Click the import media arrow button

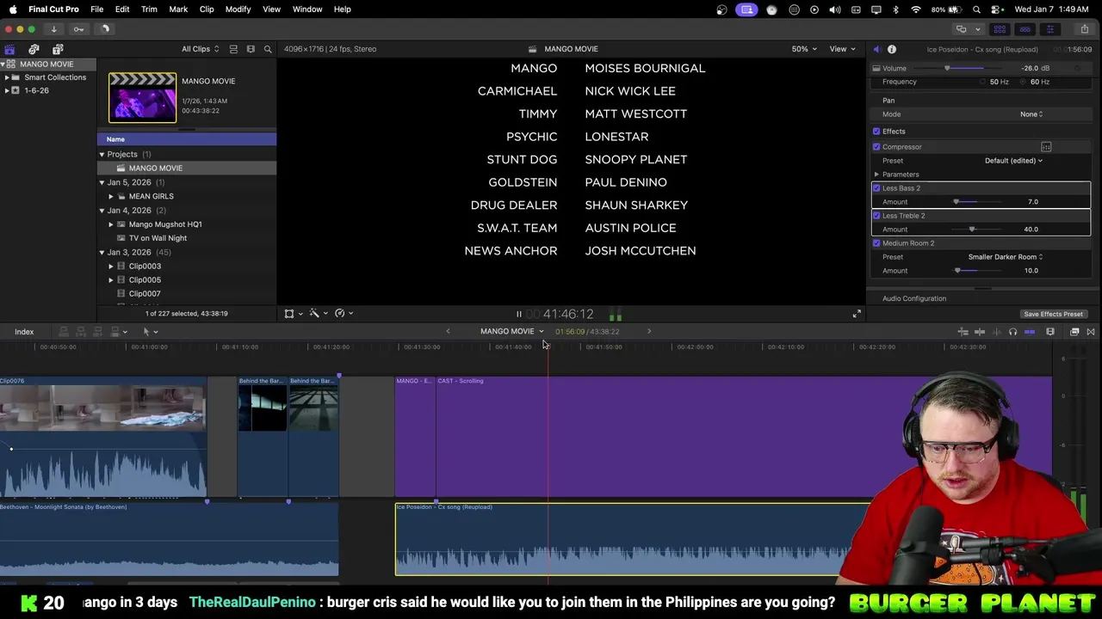53,29
